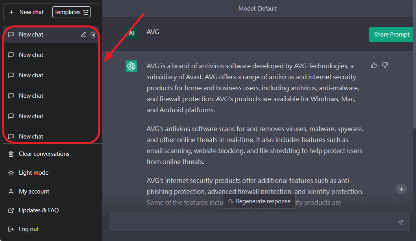Click the Share Prompt button
The width and height of the screenshot is (416, 241).
391,35
